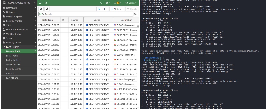Click the Windows device icon in the 13:01:18 row
Screen dimensions: 266x109
(x=87, y=35)
